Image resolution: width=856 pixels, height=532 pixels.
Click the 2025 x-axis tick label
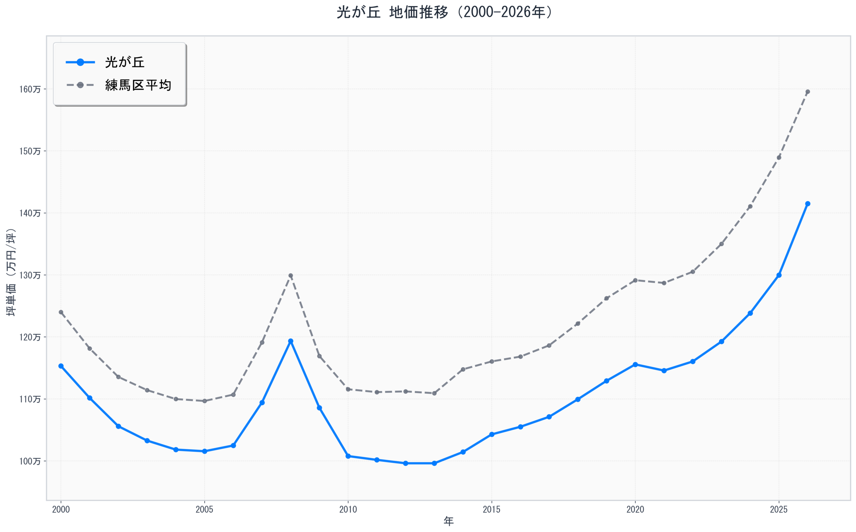point(779,510)
